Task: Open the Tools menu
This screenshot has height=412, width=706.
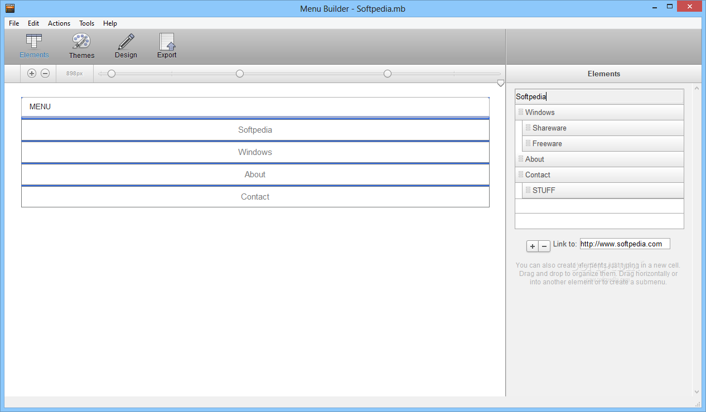Action: 86,23
